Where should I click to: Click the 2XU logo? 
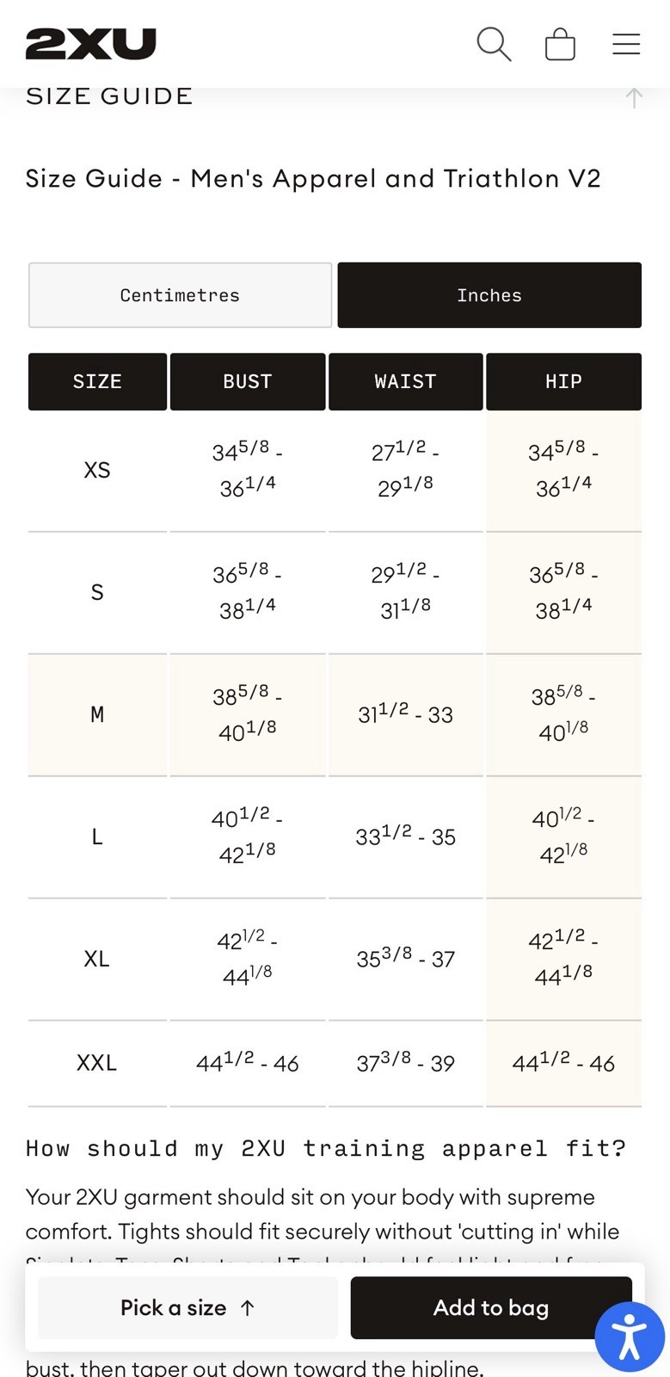pyautogui.click(x=90, y=44)
